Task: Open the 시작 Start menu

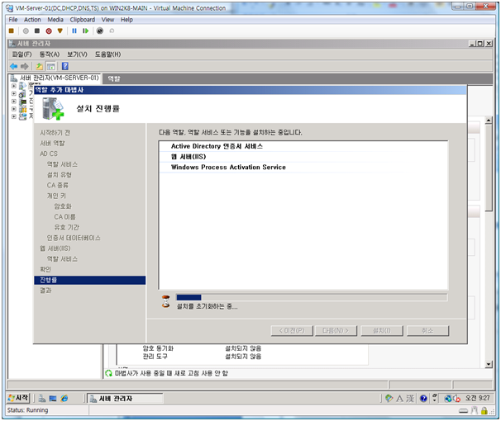Action: point(18,399)
